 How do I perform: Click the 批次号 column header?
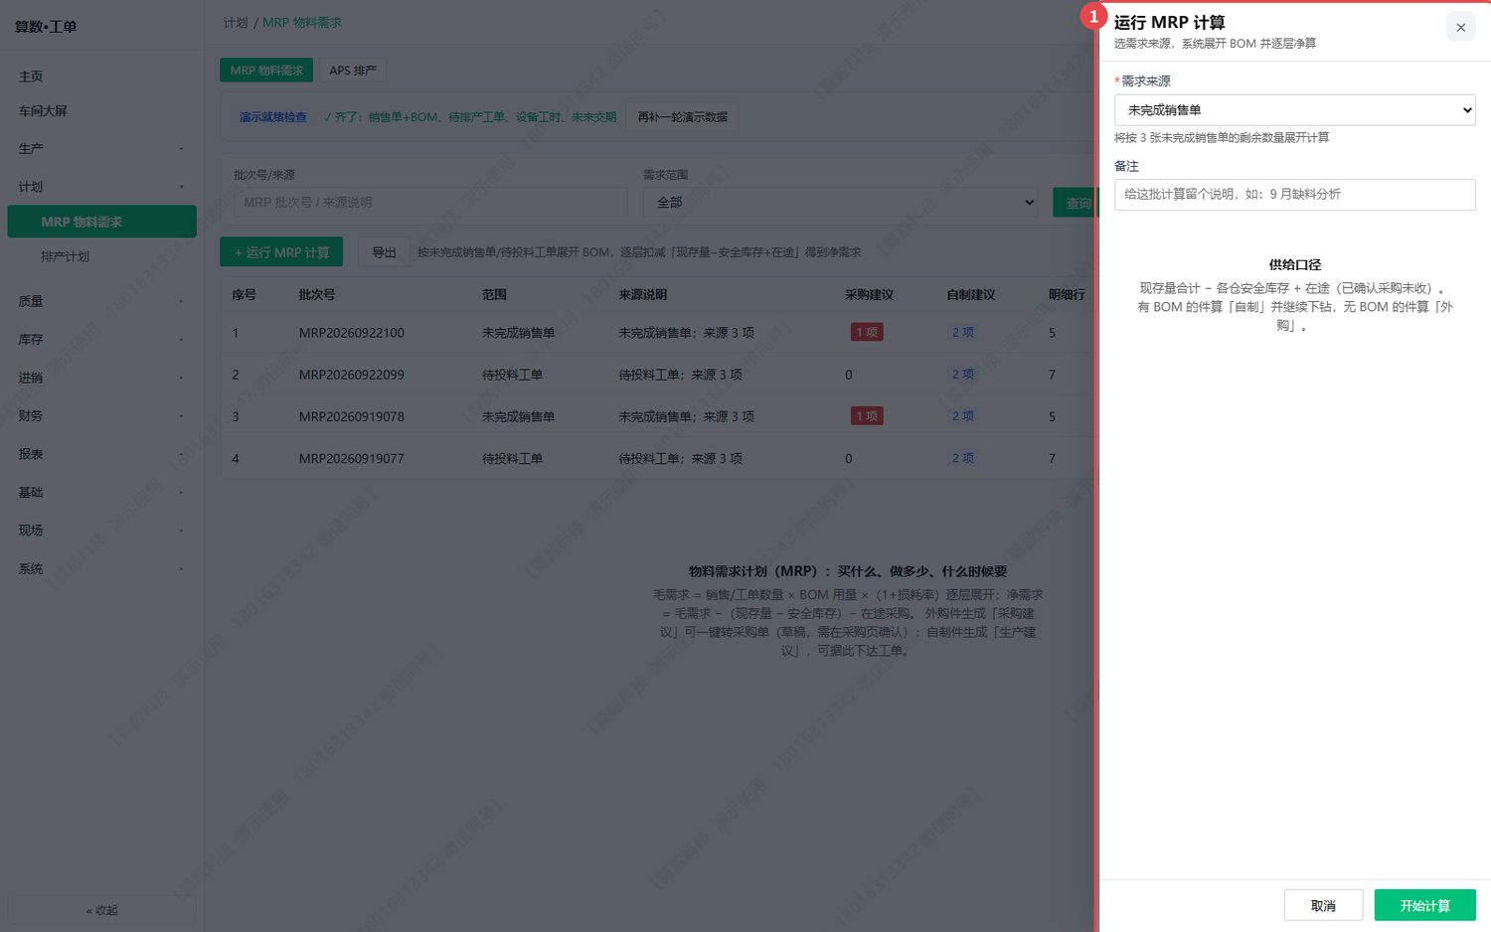click(317, 295)
